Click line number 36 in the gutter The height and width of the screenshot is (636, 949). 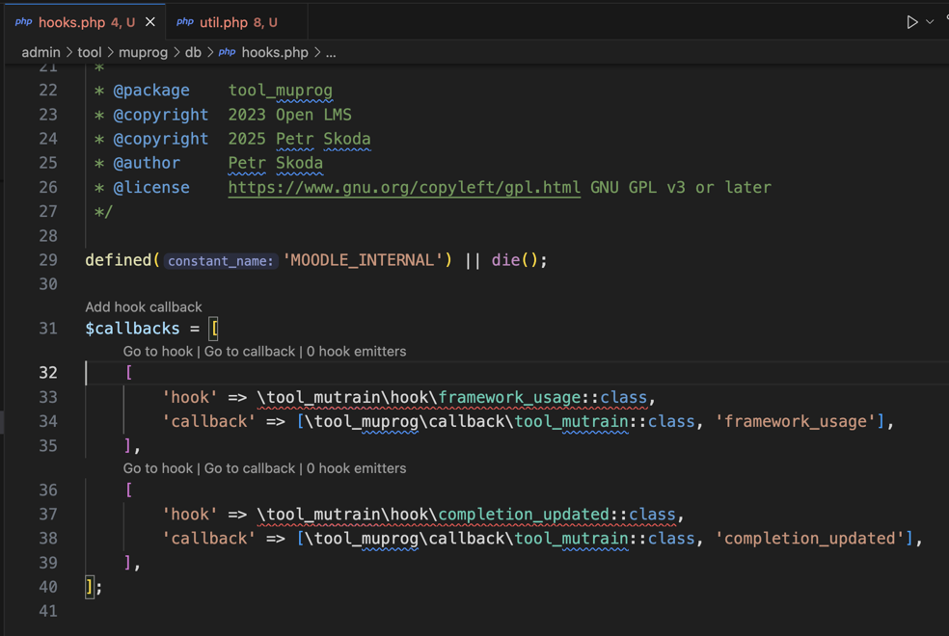click(x=48, y=490)
